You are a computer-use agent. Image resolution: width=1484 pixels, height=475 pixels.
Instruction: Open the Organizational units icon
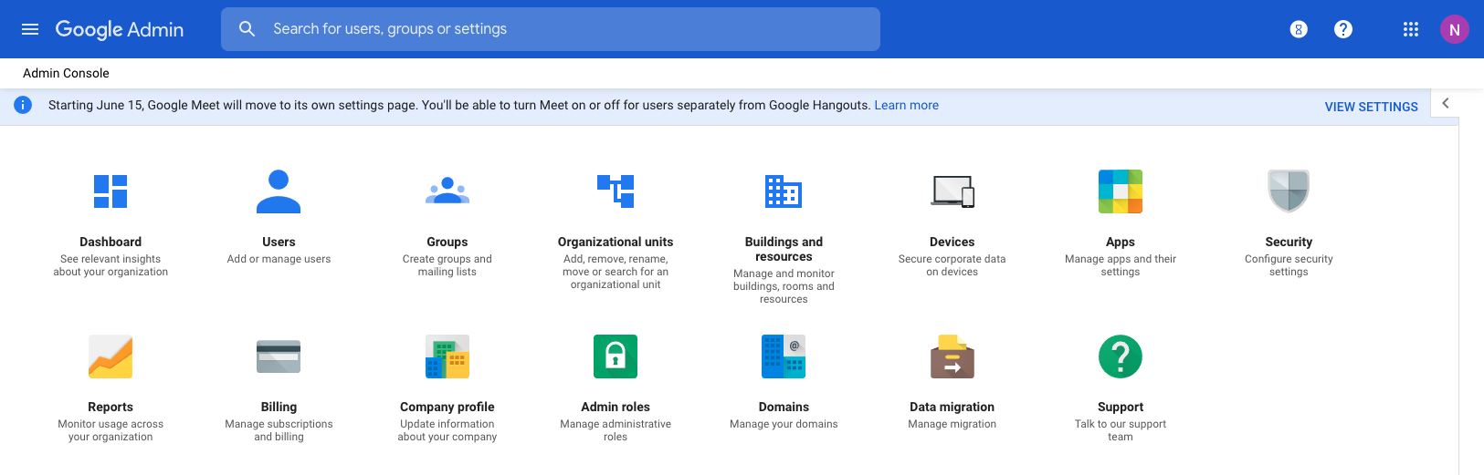point(616,191)
